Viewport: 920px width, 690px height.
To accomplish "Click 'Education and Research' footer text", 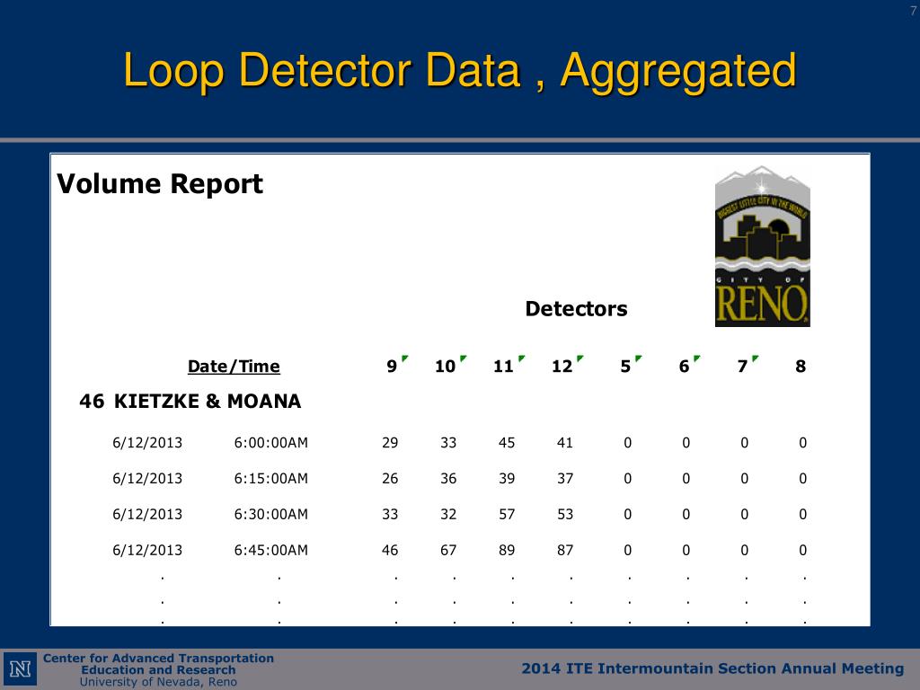I will [158, 670].
